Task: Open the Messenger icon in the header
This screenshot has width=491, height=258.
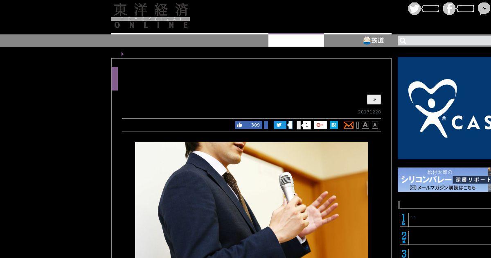Action: [x=484, y=9]
